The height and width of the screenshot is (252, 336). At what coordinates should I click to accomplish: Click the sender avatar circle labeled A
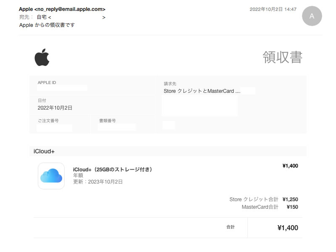click(312, 16)
